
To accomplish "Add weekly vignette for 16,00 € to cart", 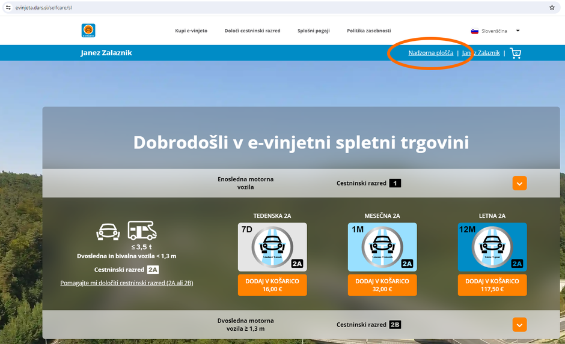I will pyautogui.click(x=272, y=285).
